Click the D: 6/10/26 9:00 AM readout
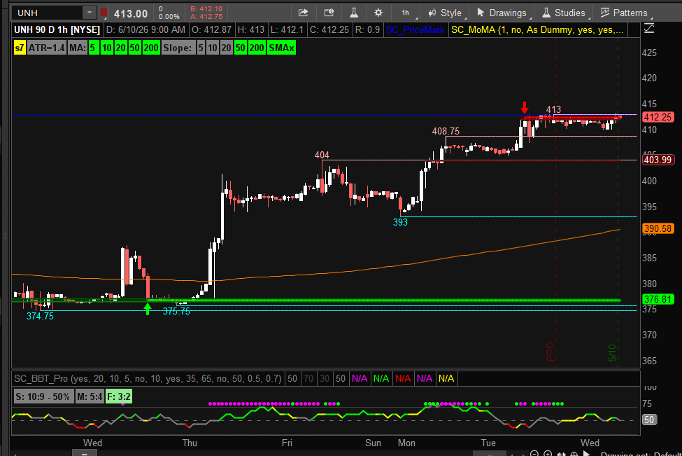The width and height of the screenshot is (682, 456). coord(146,30)
